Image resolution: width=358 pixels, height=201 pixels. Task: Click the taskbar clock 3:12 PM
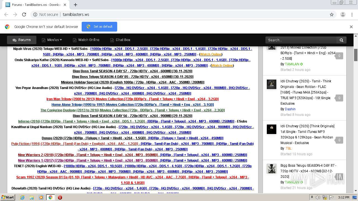[343, 197]
